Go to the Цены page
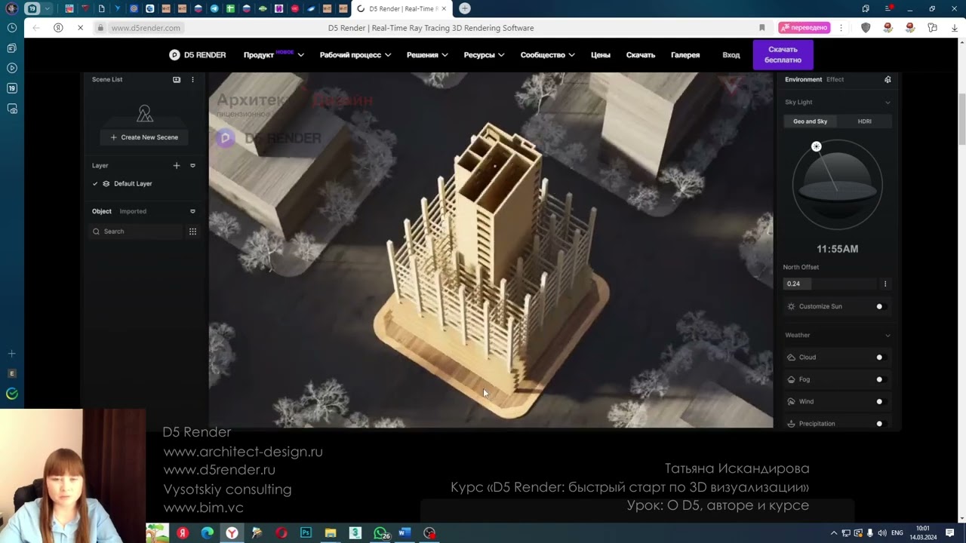 point(601,55)
